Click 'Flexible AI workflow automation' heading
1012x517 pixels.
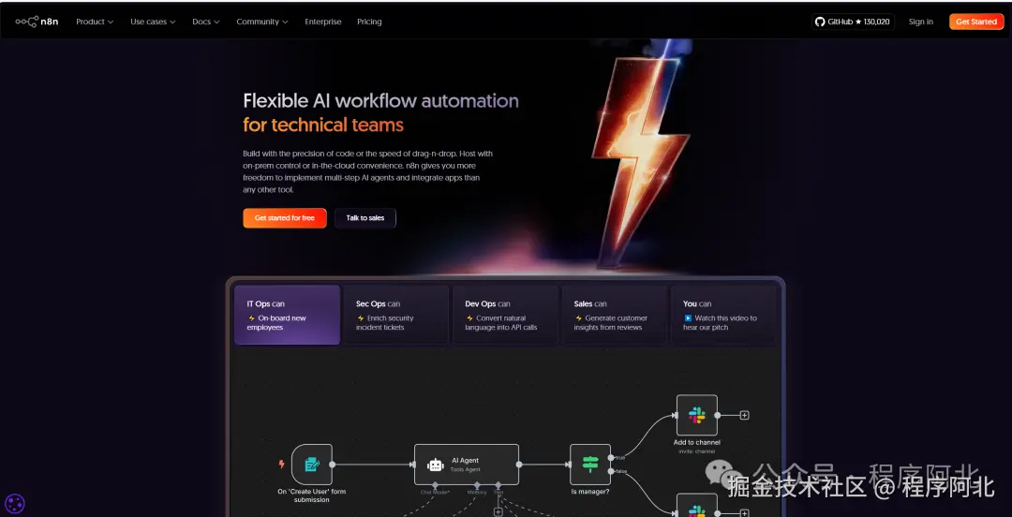[x=380, y=101]
